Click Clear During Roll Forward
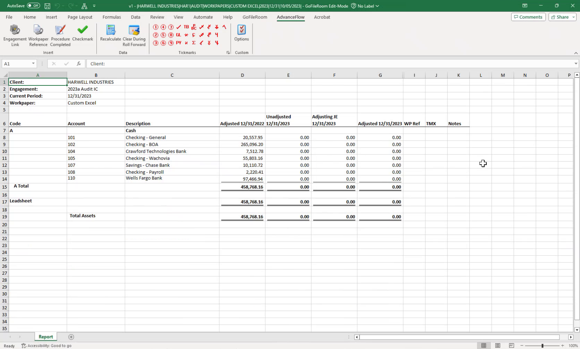This screenshot has width=580, height=349. click(134, 35)
